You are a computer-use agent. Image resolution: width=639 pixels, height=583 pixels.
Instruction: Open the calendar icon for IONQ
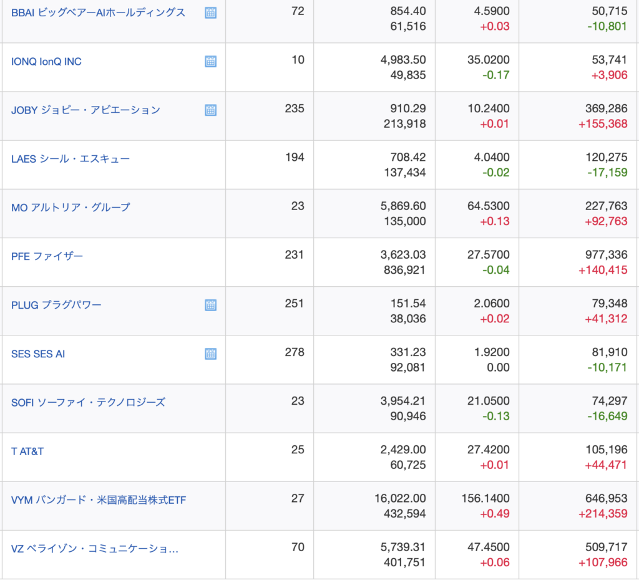pyautogui.click(x=211, y=61)
